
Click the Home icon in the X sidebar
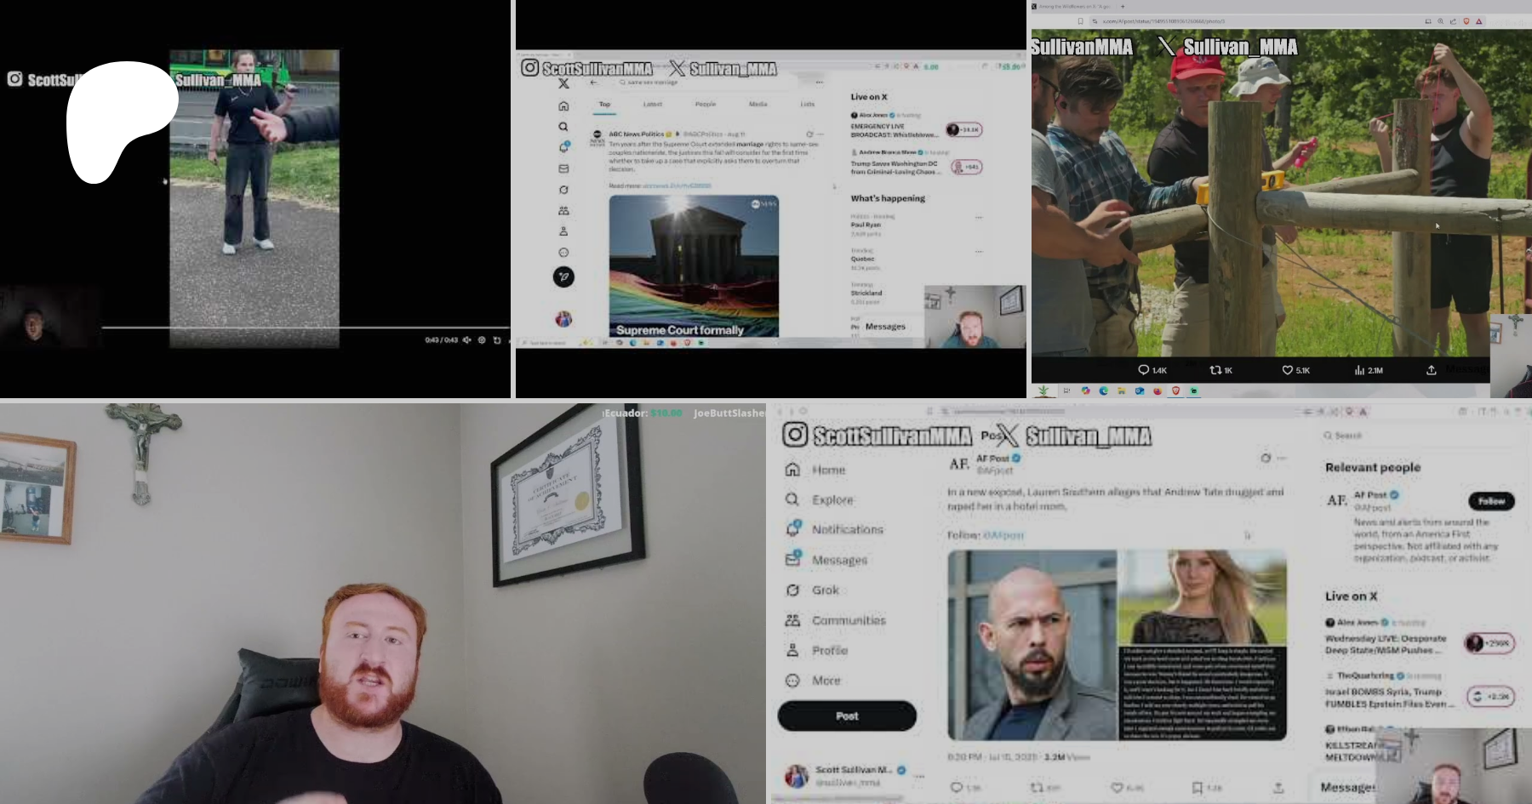coord(792,470)
